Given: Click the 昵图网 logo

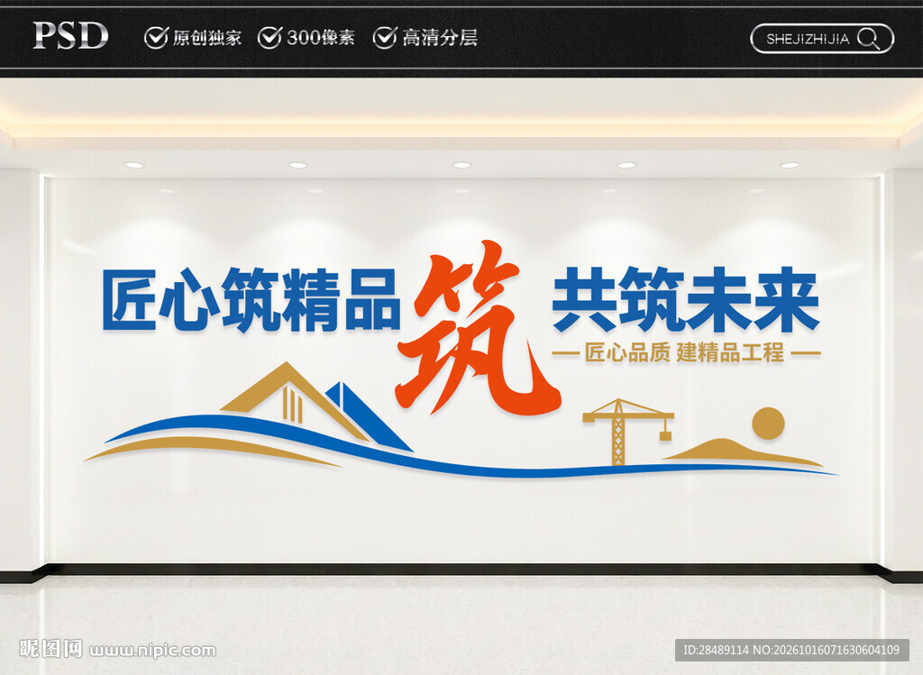Looking at the screenshot, I should pos(50,649).
